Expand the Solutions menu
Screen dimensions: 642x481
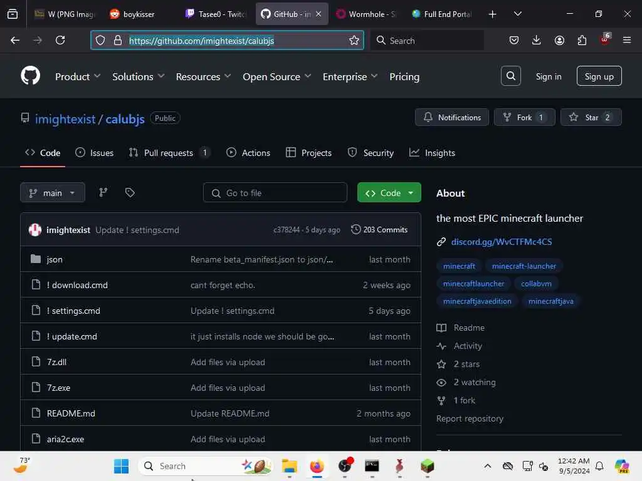coord(139,76)
